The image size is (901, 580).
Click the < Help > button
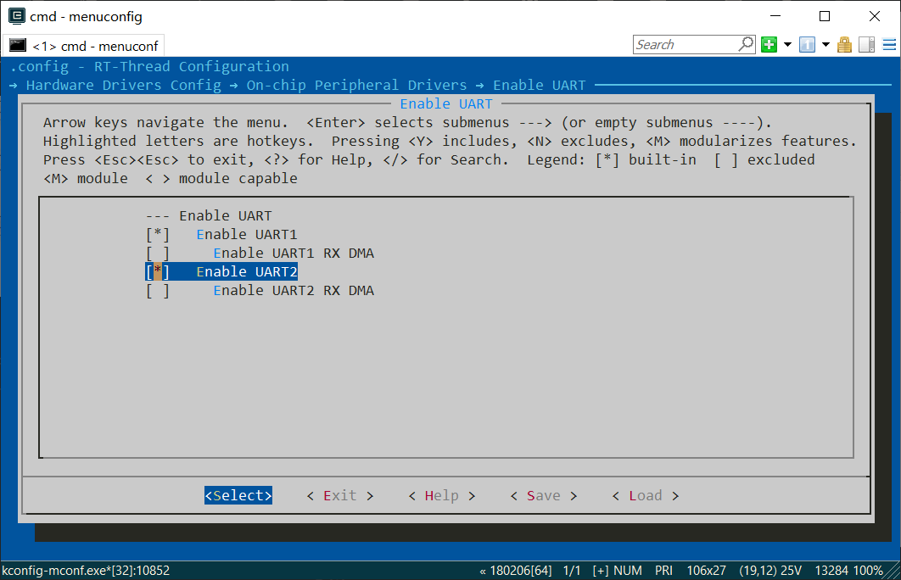[442, 495]
